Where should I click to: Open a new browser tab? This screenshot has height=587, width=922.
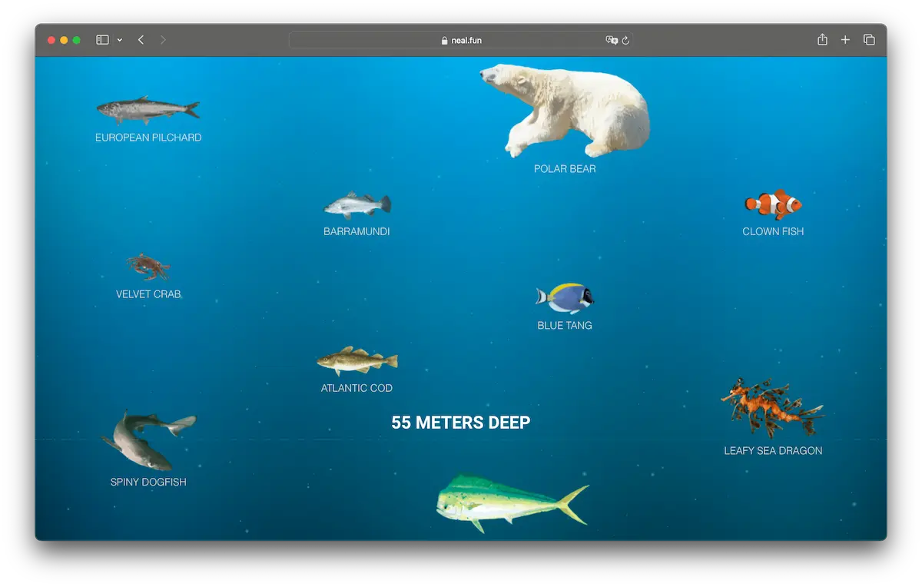tap(845, 39)
